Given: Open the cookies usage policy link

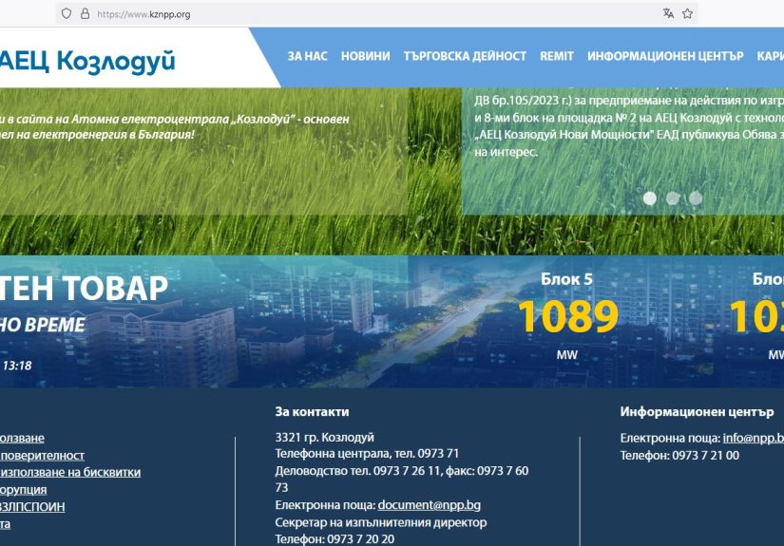Looking at the screenshot, I should pos(70,472).
